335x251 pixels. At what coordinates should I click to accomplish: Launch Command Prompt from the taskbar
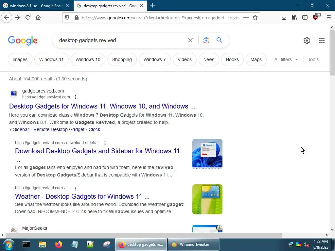pyautogui.click(x=26, y=244)
